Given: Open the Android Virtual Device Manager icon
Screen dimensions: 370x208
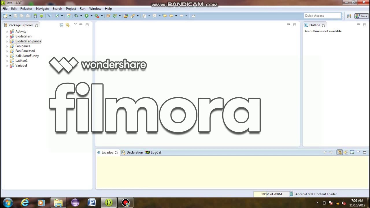Looking at the screenshot, I should point(42,16).
